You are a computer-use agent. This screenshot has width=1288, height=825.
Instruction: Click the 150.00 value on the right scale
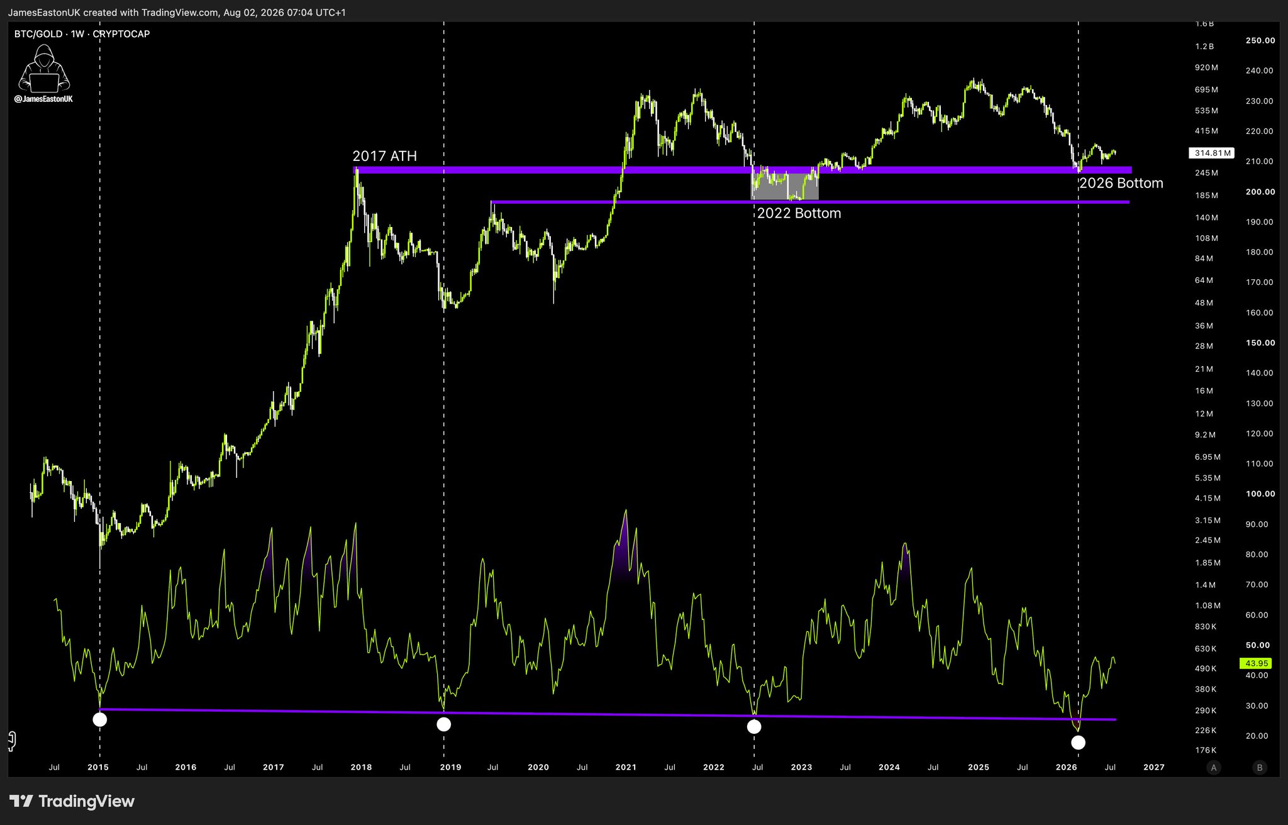tap(1260, 343)
